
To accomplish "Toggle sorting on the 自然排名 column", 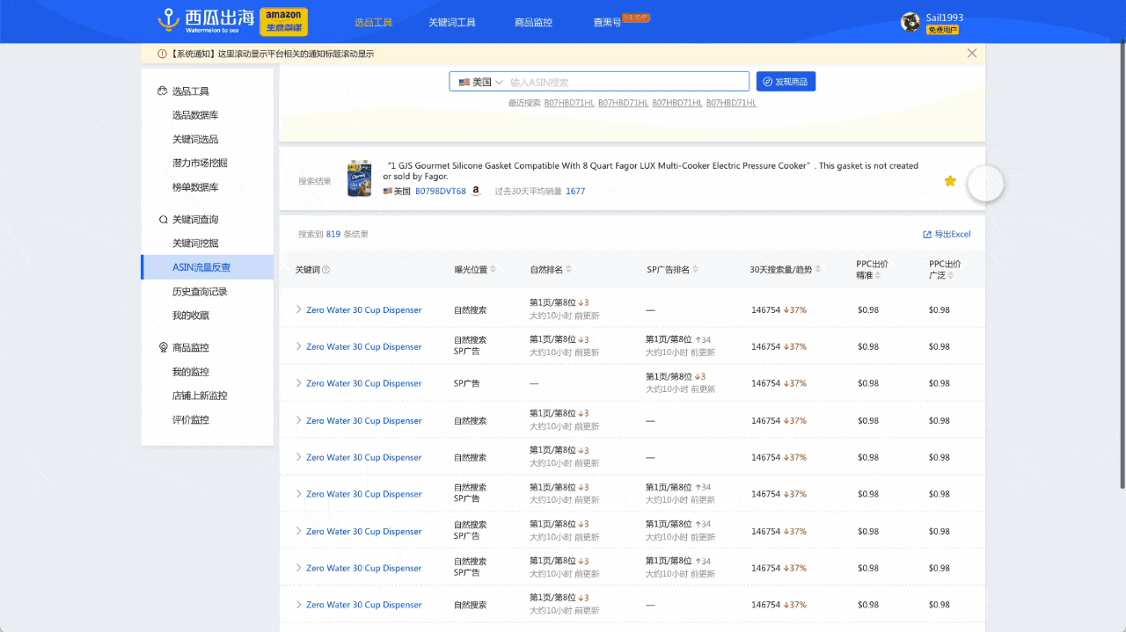I will click(568, 269).
